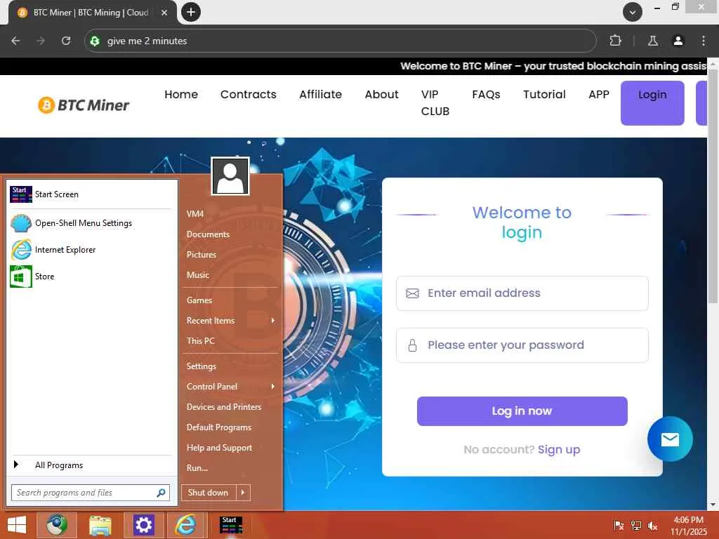Focus the Search programs and files box
719x539 pixels.
(x=91, y=493)
